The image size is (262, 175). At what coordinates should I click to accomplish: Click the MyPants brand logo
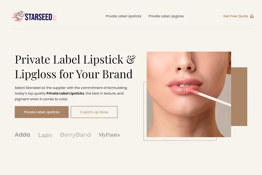pyautogui.click(x=109, y=135)
